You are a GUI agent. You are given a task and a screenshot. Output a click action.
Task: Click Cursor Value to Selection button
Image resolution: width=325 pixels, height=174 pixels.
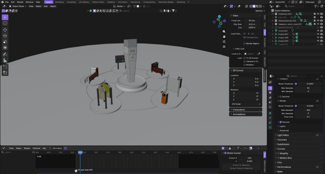click(241, 168)
